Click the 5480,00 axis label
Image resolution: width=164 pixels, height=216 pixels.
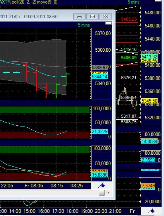pos(152,13)
